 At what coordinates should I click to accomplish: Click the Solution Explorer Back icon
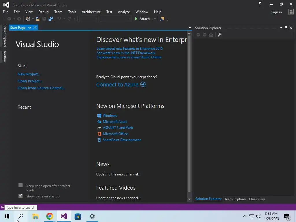click(x=198, y=35)
